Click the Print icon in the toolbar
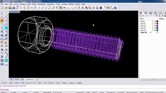This screenshot has height=93, width=166. pyautogui.click(x=13, y=7)
